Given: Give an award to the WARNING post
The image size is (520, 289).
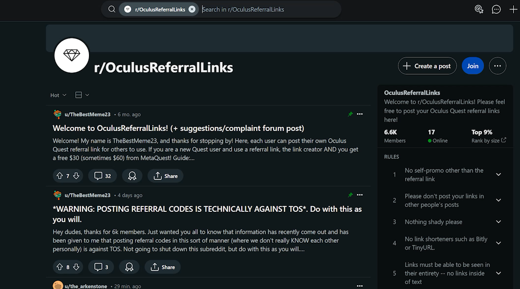Looking at the screenshot, I should click(x=129, y=267).
